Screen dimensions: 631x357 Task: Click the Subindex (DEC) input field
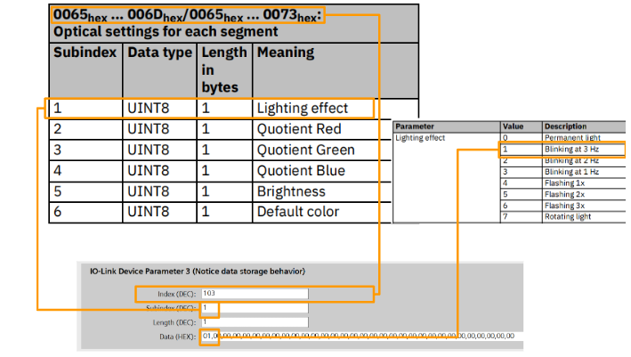coord(255,307)
